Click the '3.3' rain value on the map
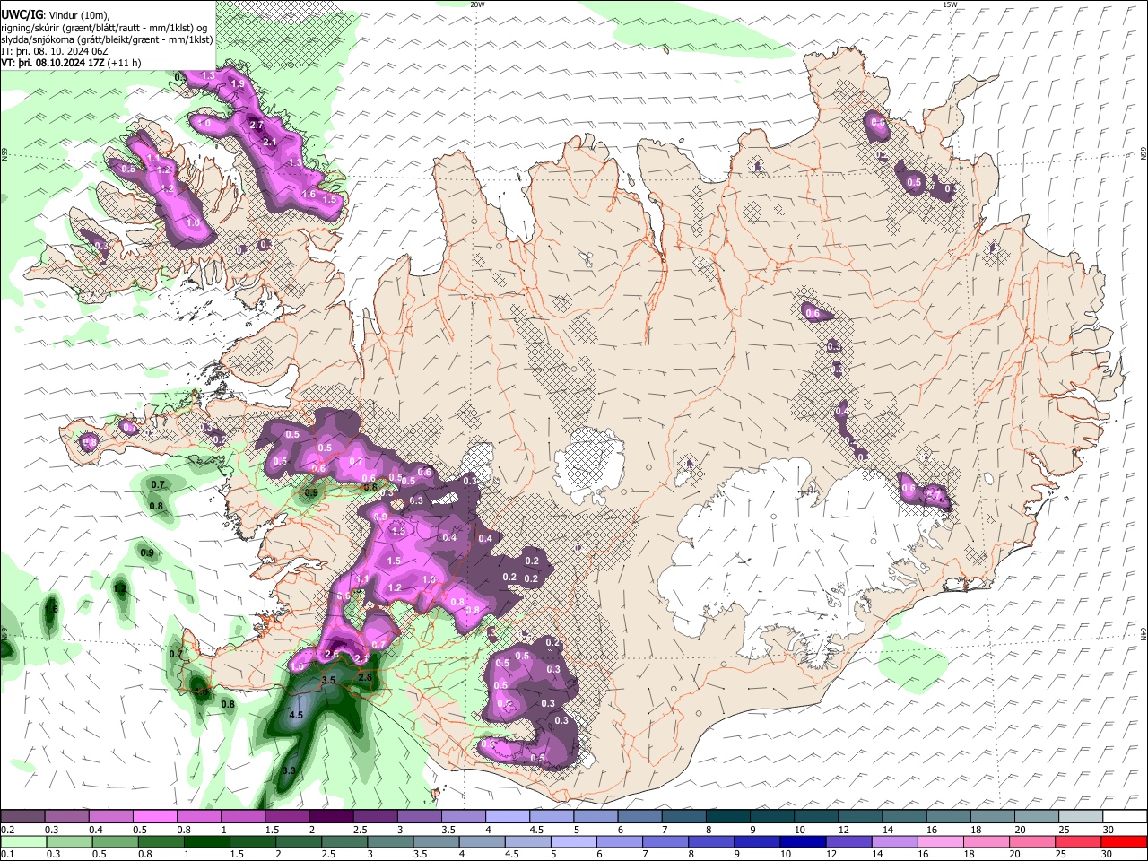Viewport: 1148px width, 861px height. [x=289, y=770]
